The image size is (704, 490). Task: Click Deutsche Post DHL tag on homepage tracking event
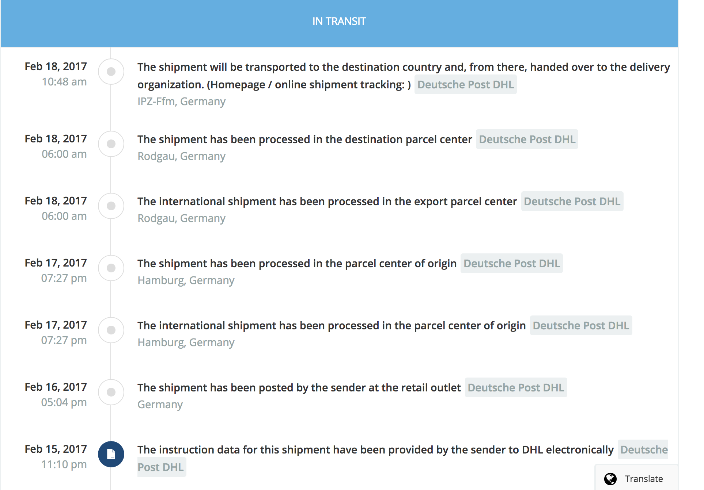coord(465,85)
